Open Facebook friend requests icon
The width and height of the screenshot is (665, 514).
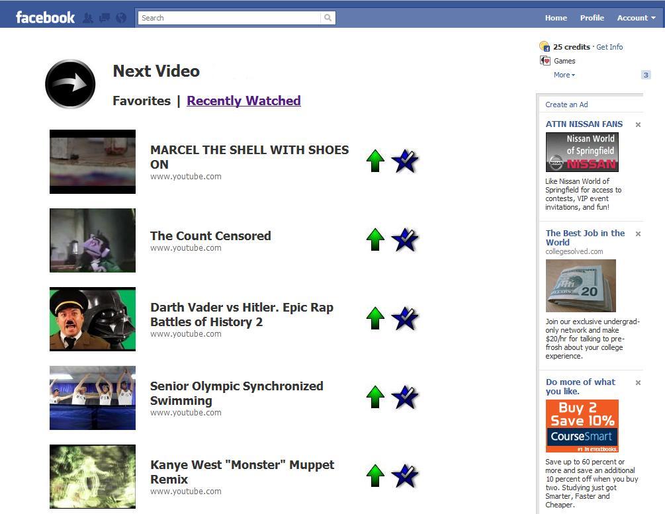click(x=88, y=18)
